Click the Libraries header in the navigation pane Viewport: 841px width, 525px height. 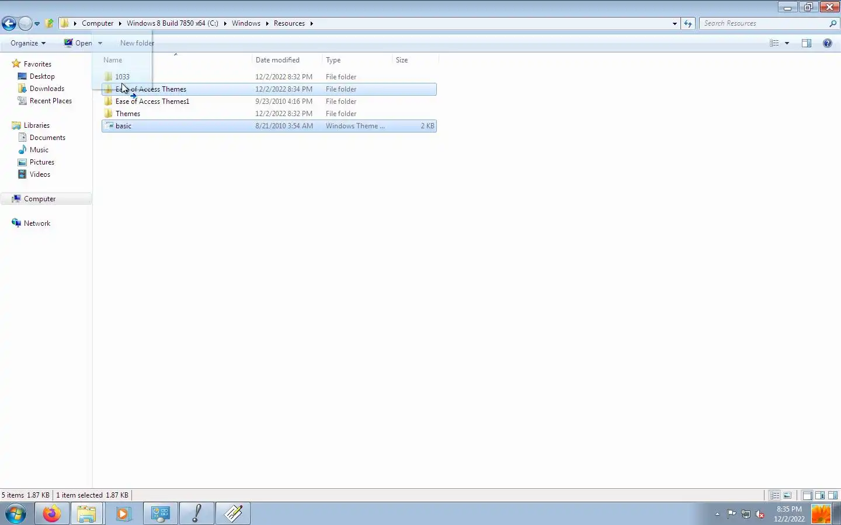(36, 125)
